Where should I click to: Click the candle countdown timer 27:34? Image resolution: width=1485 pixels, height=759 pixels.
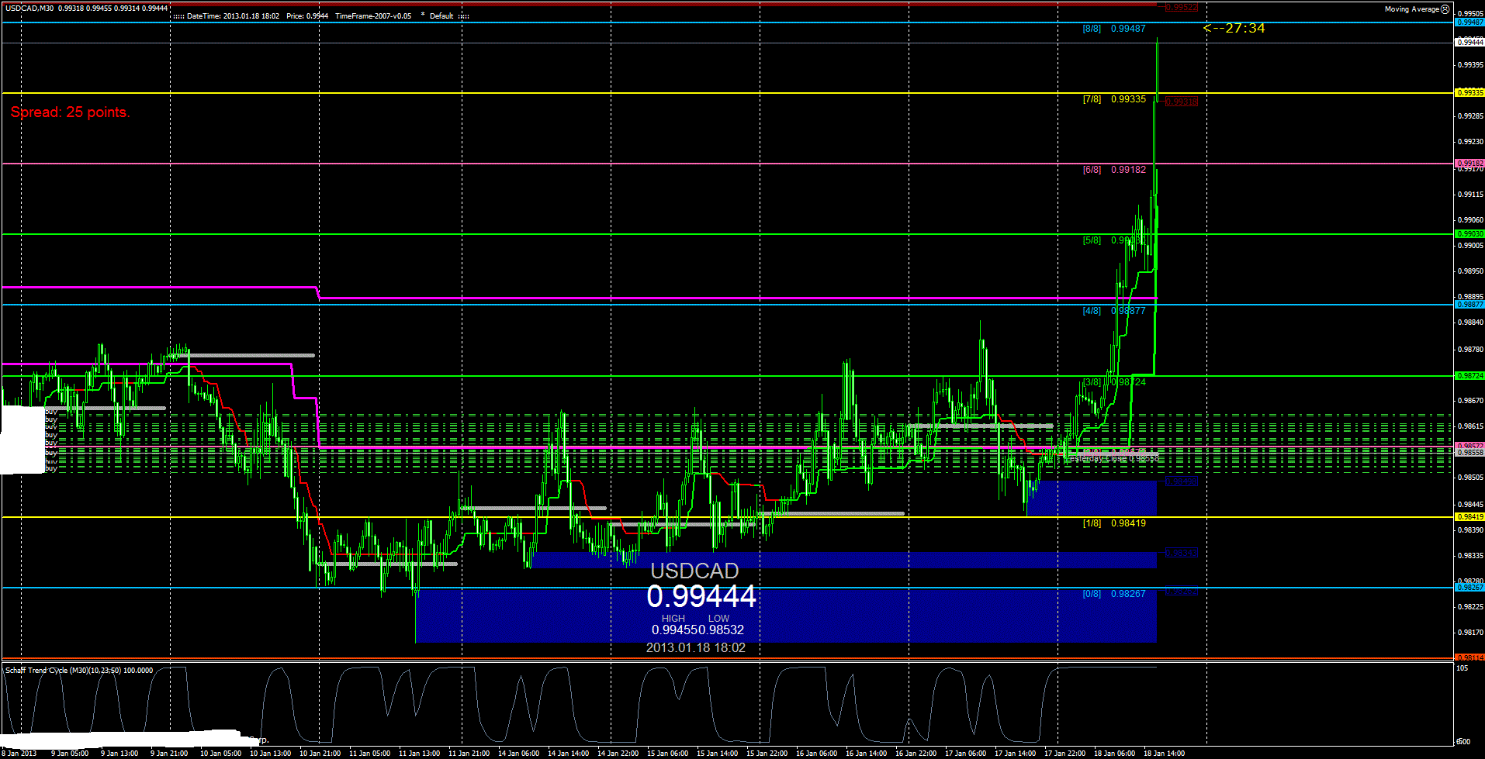(1234, 28)
